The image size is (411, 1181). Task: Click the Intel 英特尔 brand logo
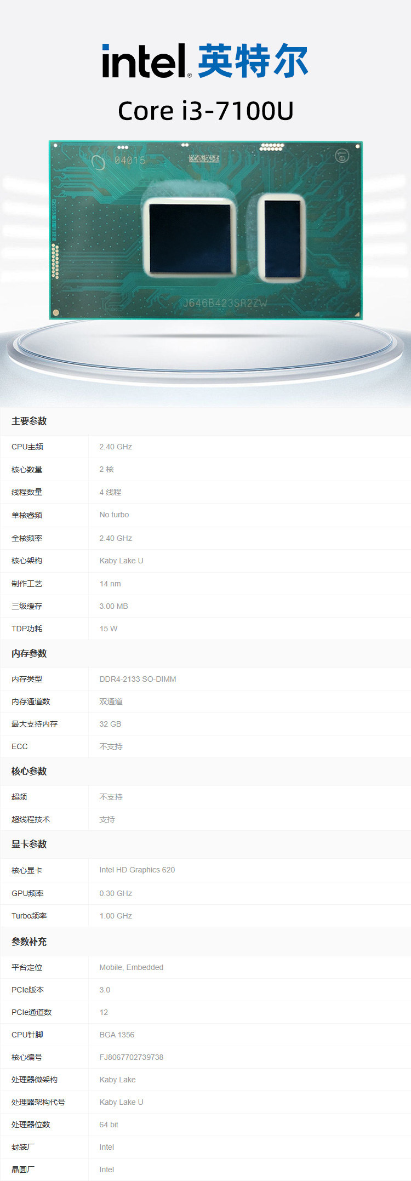tap(205, 60)
